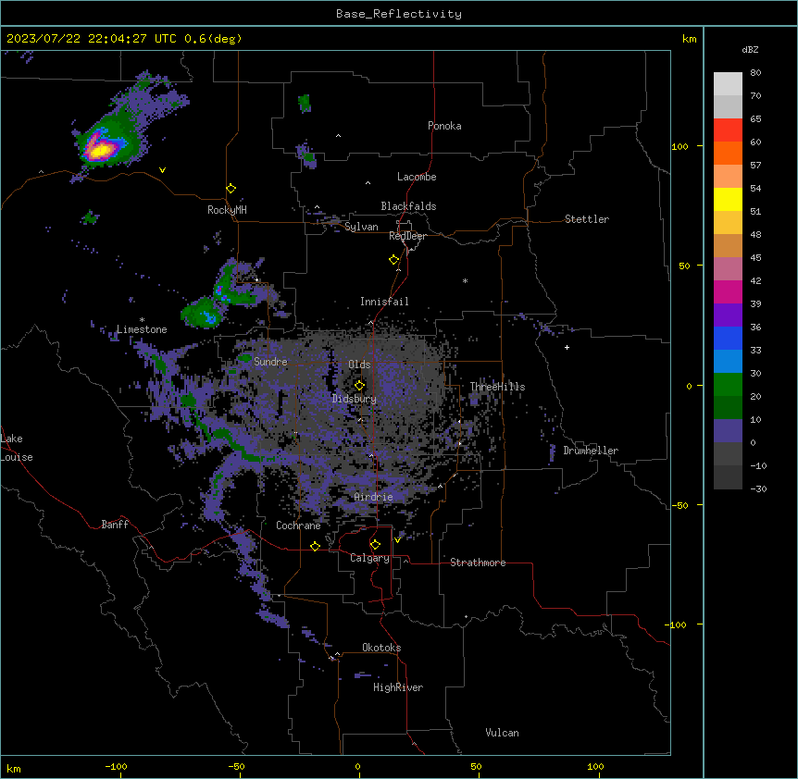Click the Lacombe label
The image size is (798, 779).
pyautogui.click(x=417, y=177)
